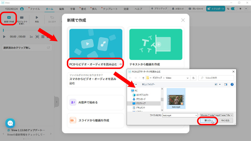This screenshot has width=251, height=141.
Task: Close the 新規で作成 dialog
Action: (x=183, y=20)
